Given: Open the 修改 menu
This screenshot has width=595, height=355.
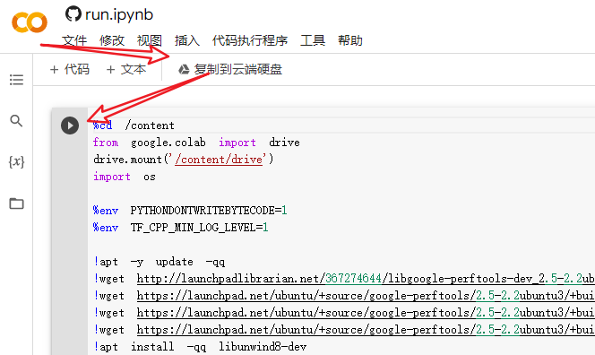Looking at the screenshot, I should coord(112,40).
